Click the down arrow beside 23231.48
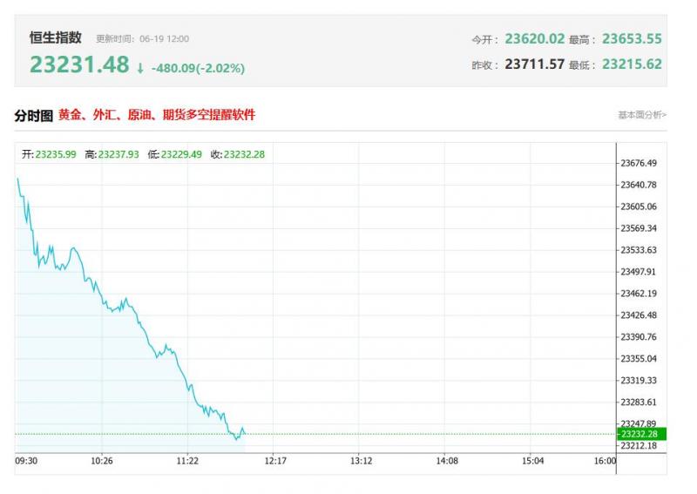The image size is (697, 494). pos(140,68)
